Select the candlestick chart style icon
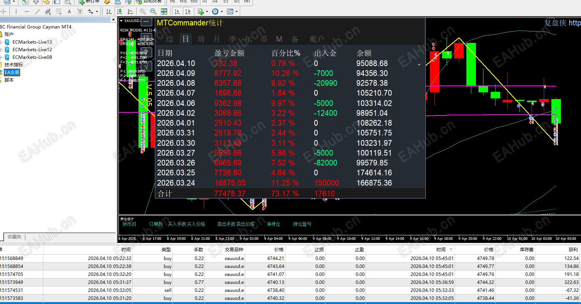This screenshot has width=581, height=304. (120, 11)
